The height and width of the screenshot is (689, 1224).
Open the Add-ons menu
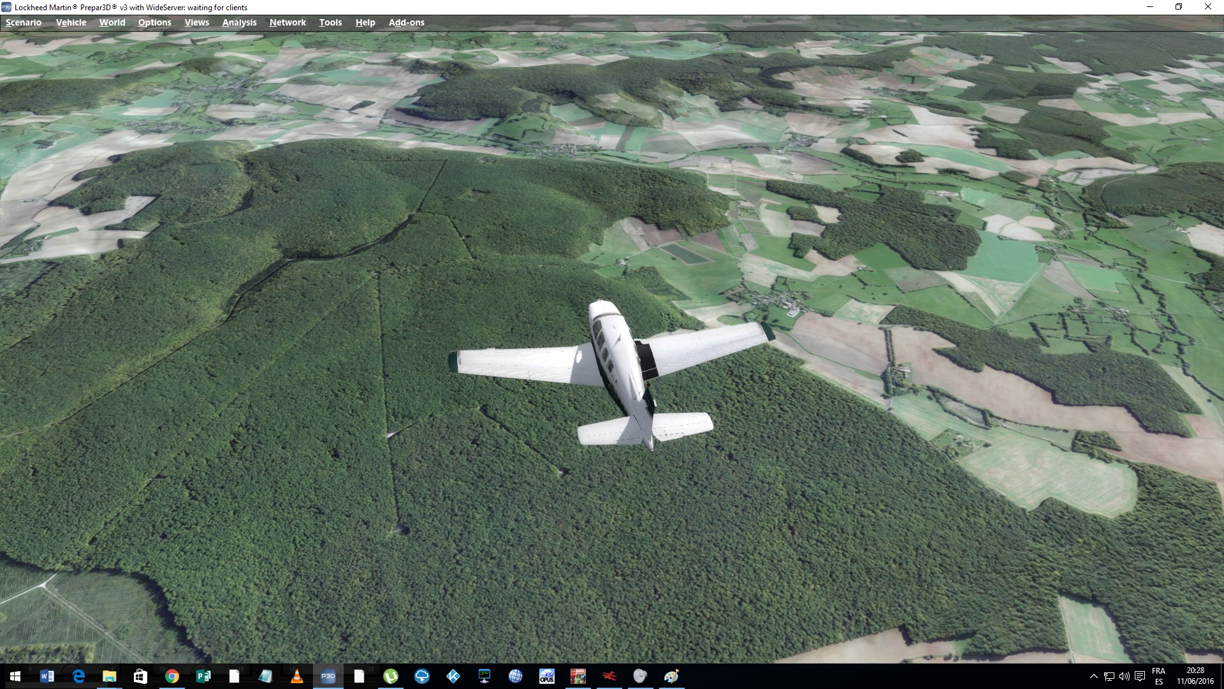(x=407, y=22)
